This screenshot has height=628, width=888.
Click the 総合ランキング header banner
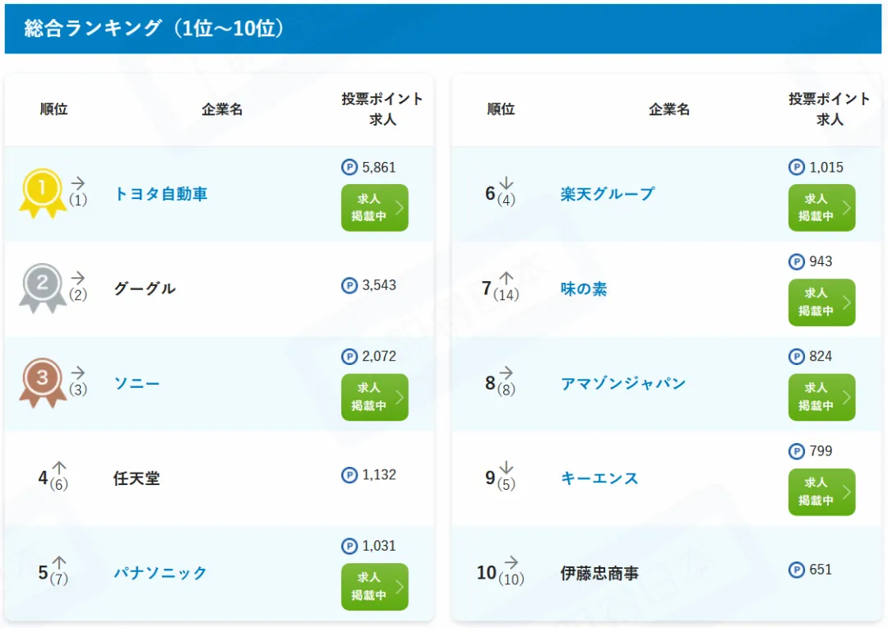[443, 28]
